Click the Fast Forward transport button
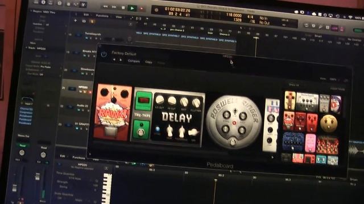Viewport: 364px width, 204px height. [x=114, y=7]
